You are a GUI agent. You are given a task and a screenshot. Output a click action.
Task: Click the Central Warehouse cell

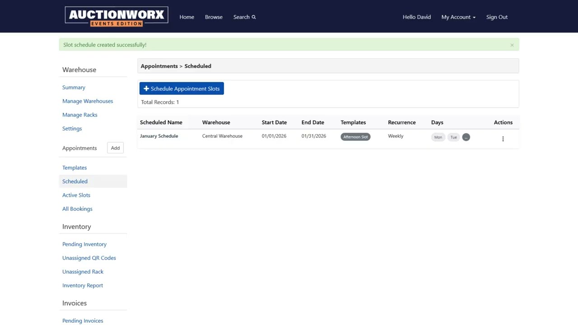pyautogui.click(x=222, y=136)
